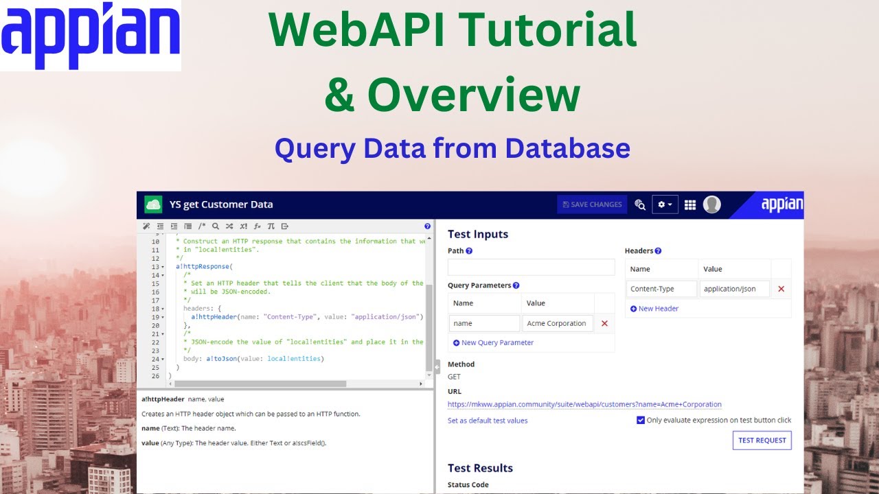This screenshot has width=879, height=494.
Task: Click the help icon beside the Headers label
Action: 658,251
